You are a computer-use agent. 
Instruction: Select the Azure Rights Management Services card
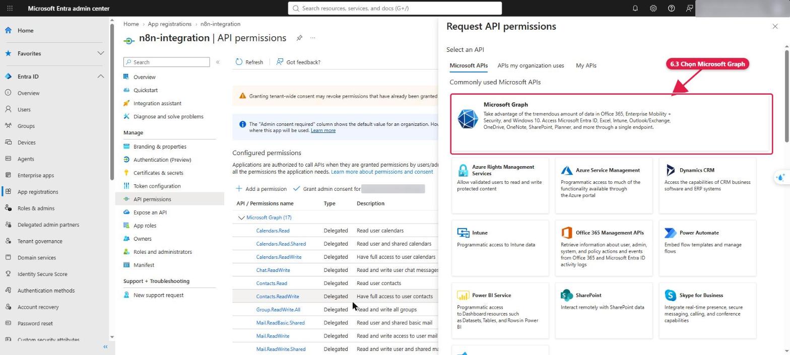[x=500, y=185]
